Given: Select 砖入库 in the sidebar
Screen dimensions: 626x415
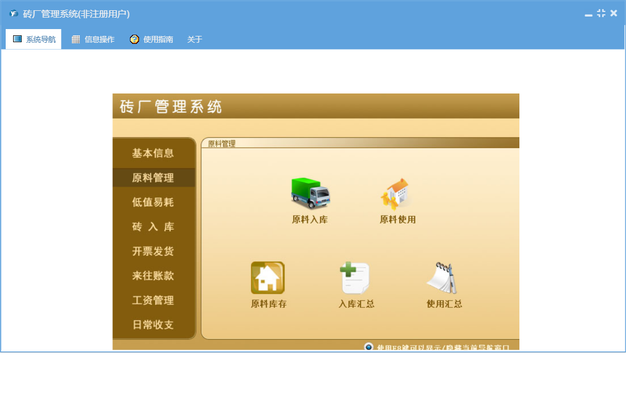Looking at the screenshot, I should (x=153, y=227).
